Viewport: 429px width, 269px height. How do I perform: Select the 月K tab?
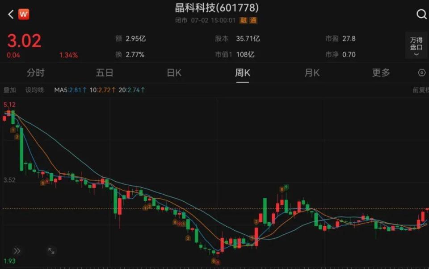[x=312, y=73]
